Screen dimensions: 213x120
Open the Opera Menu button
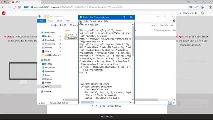coord(5,2)
